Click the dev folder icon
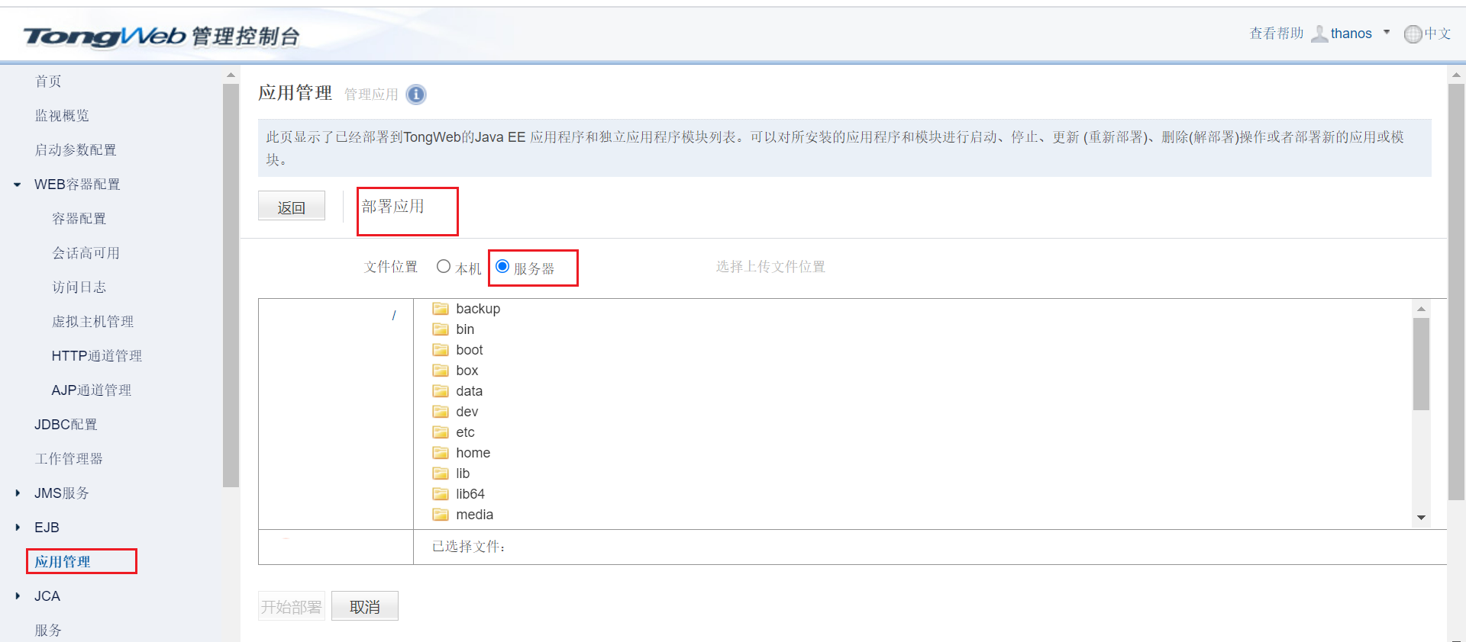1466x642 pixels. coord(441,412)
